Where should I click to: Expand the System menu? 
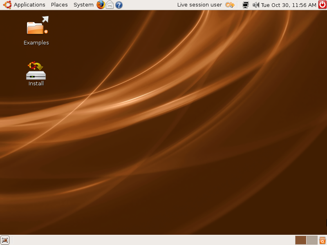83,5
